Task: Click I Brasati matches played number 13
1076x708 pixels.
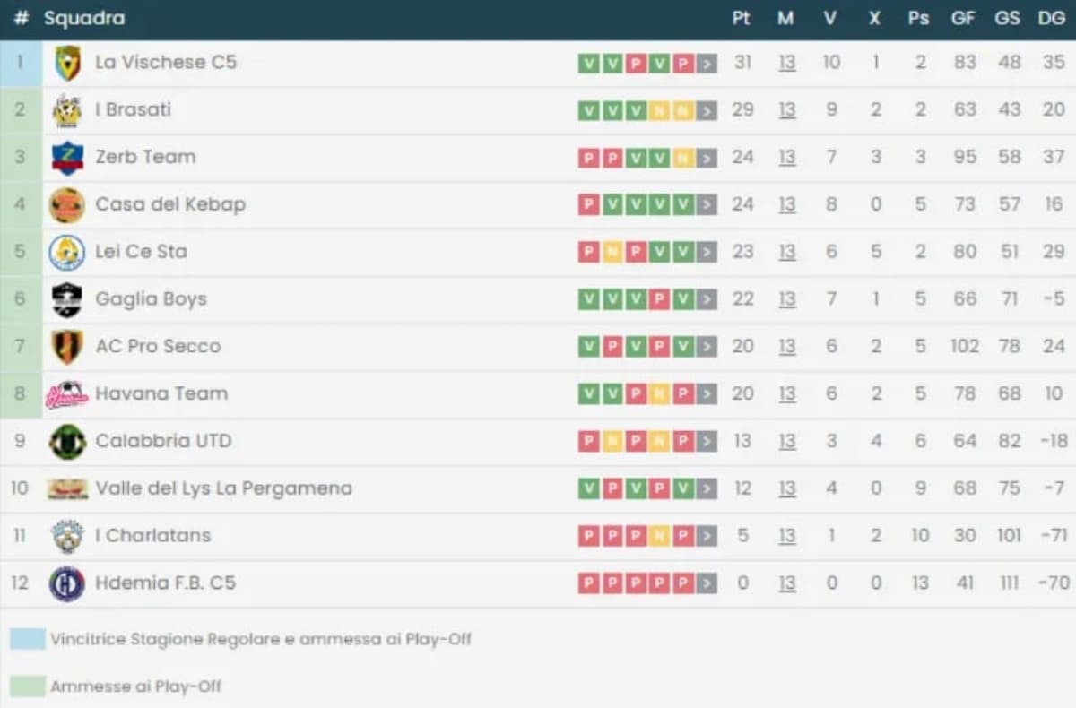Action: [787, 110]
